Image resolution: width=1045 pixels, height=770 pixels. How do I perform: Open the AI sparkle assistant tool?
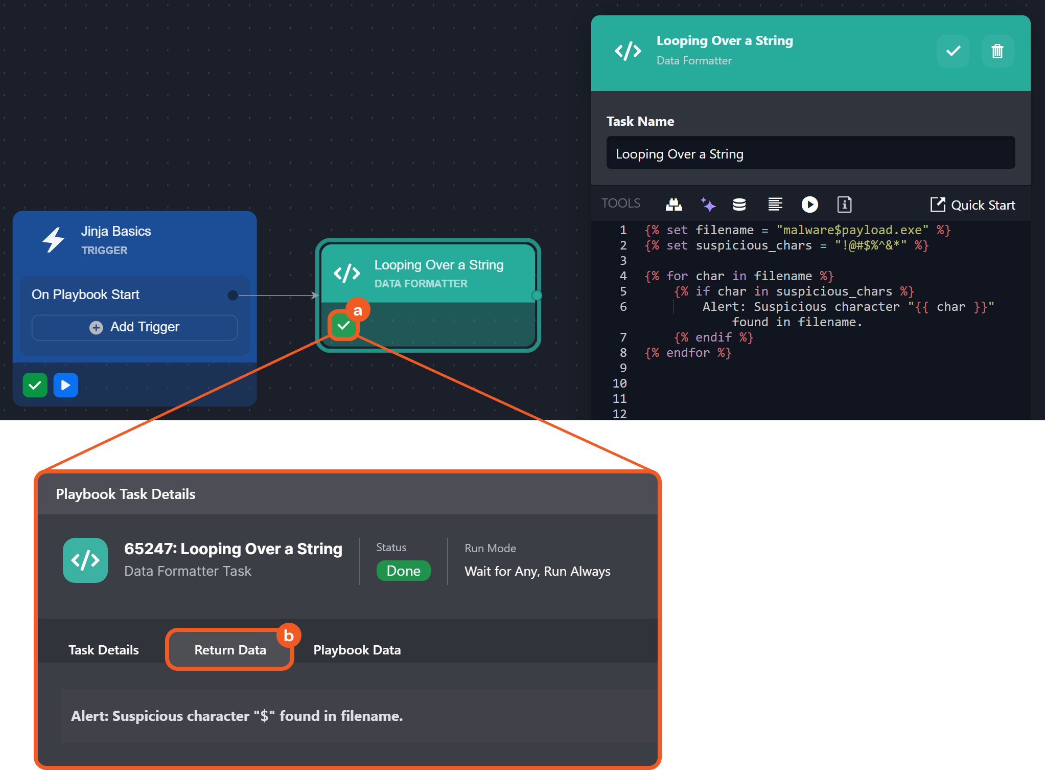(708, 205)
